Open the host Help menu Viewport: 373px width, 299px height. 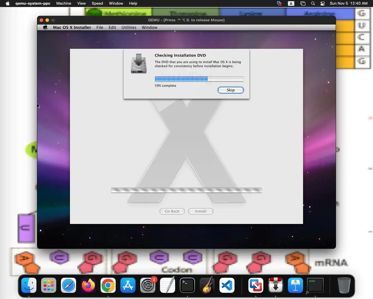point(133,3)
